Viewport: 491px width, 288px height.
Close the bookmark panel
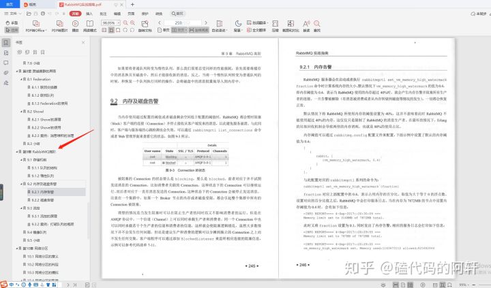(x=83, y=42)
